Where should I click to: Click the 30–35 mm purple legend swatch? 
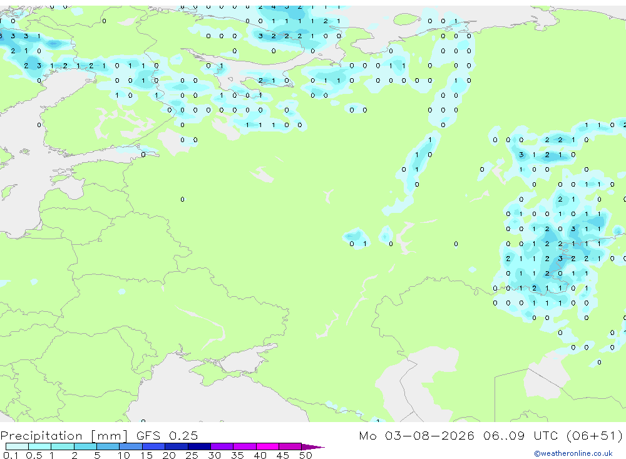click(x=222, y=446)
